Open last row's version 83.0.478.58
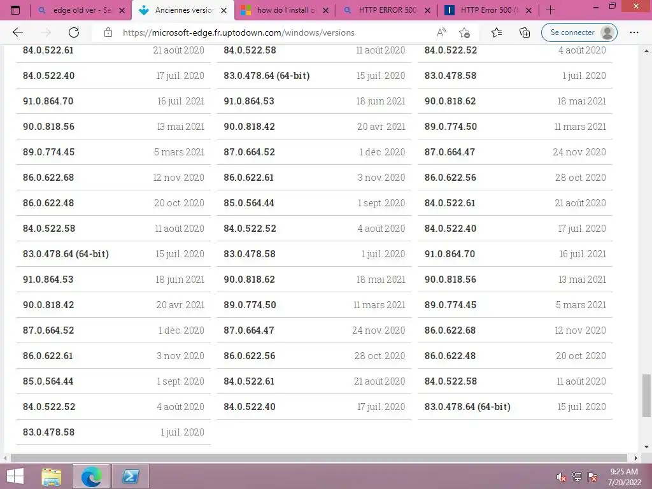This screenshot has width=652, height=489. point(113,432)
